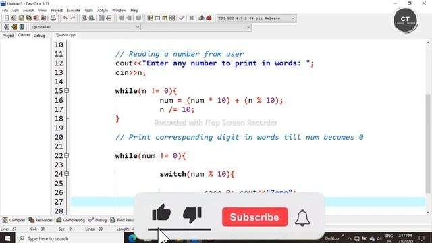Open the Windows Start menu
432x243 pixels.
[x=7, y=238]
